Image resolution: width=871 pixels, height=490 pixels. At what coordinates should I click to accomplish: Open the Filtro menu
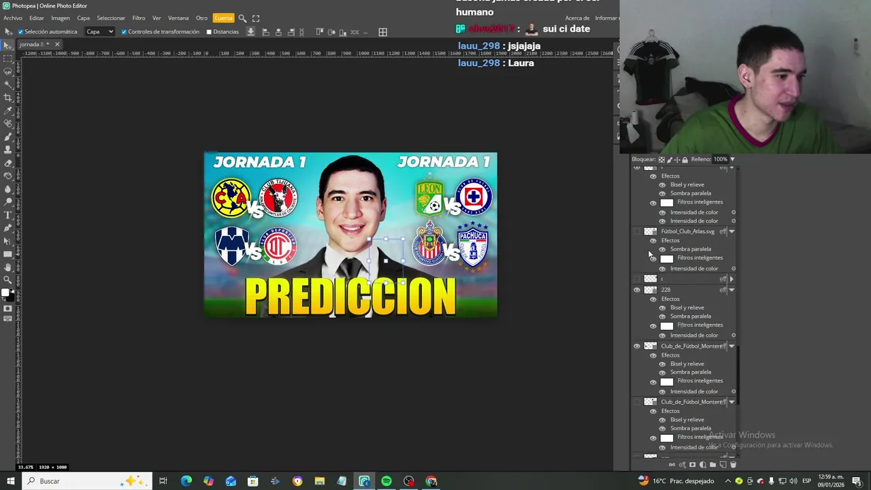[139, 18]
